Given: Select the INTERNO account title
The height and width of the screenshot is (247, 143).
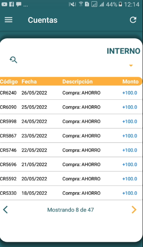Looking at the screenshot, I should click(x=124, y=51).
